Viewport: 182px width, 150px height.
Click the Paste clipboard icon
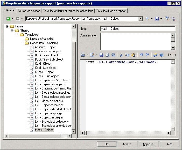133,55
